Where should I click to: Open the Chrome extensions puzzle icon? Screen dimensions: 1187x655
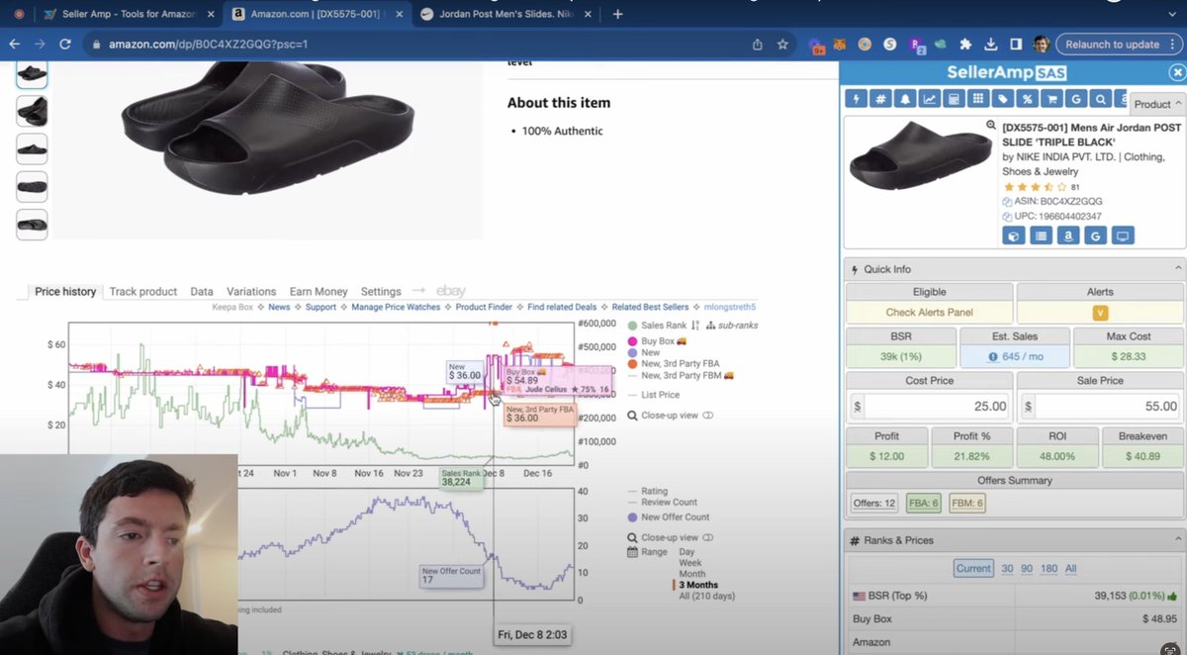pyautogui.click(x=965, y=45)
